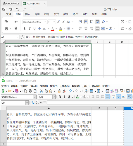Screen dimensions: 133x146
Task: Click sort ascending icon in LibreOffice toolbar
Action: click(x=112, y=91)
